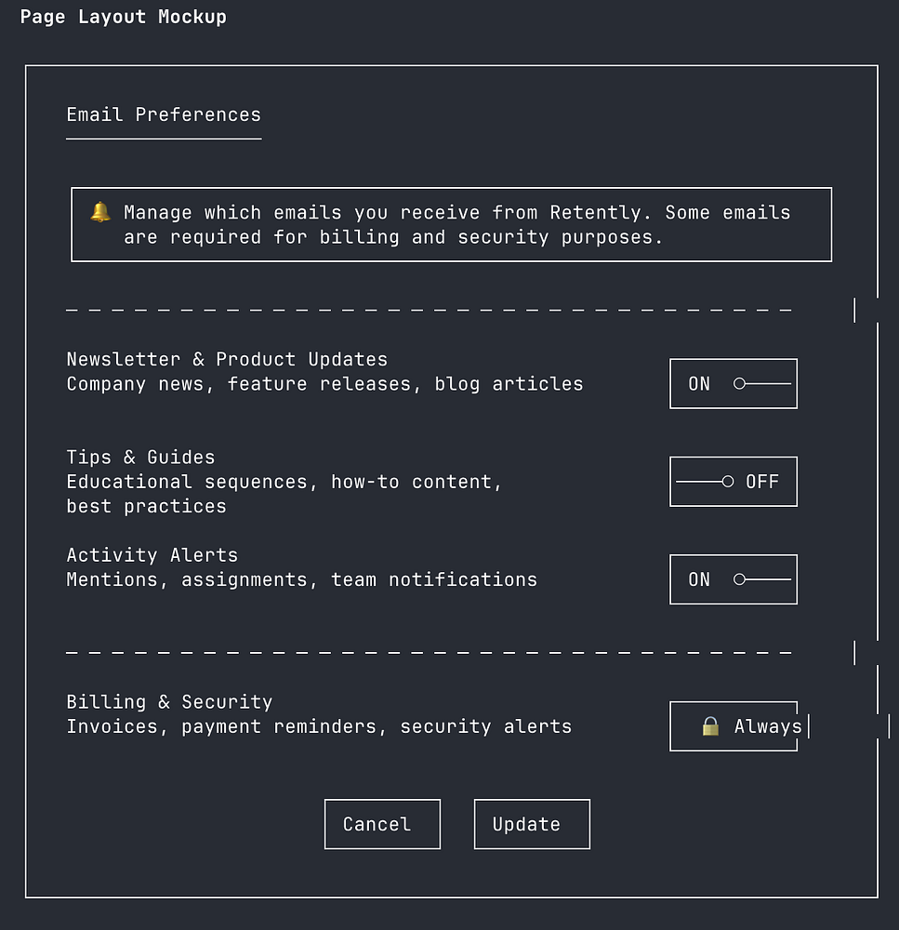The image size is (899, 930).
Task: Enable the Tips & Guides email switch
Action: click(734, 482)
